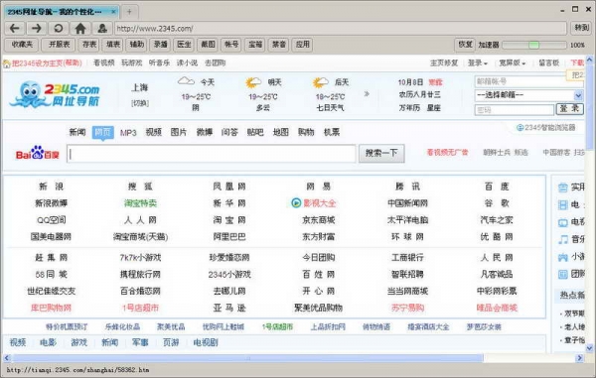
Task: Open the 登录 dropdown menu
Action: pyautogui.click(x=478, y=63)
